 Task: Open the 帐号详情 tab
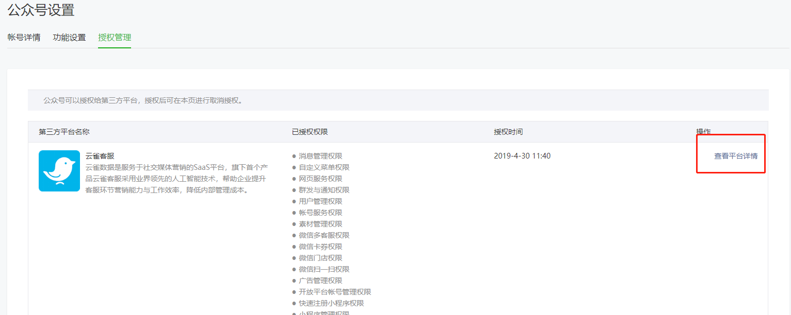click(x=24, y=38)
